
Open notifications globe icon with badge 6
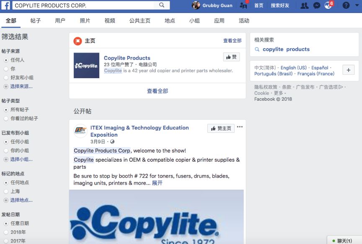328,5
